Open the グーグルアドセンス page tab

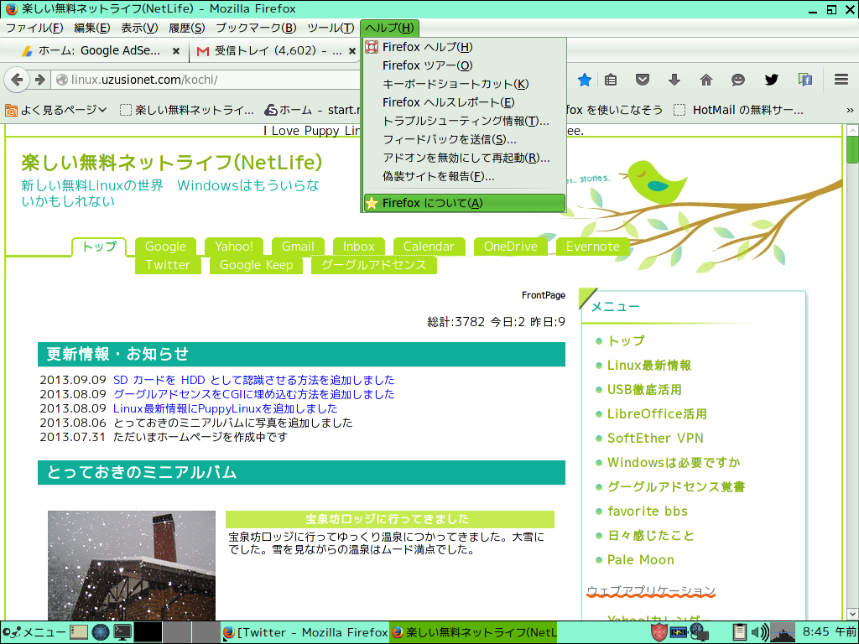click(373, 265)
